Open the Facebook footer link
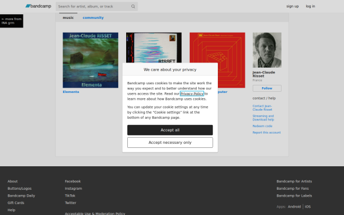344x215 pixels. tap(73, 181)
